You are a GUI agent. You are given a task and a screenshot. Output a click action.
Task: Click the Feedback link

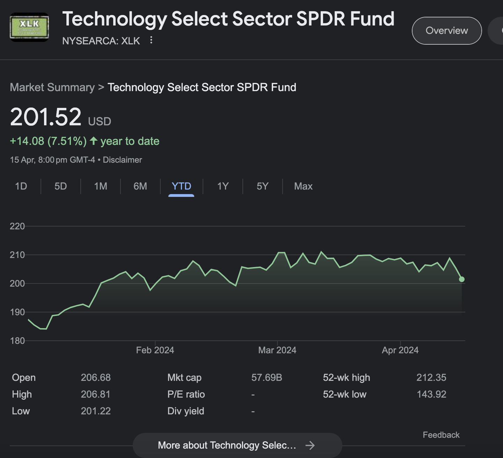(441, 435)
